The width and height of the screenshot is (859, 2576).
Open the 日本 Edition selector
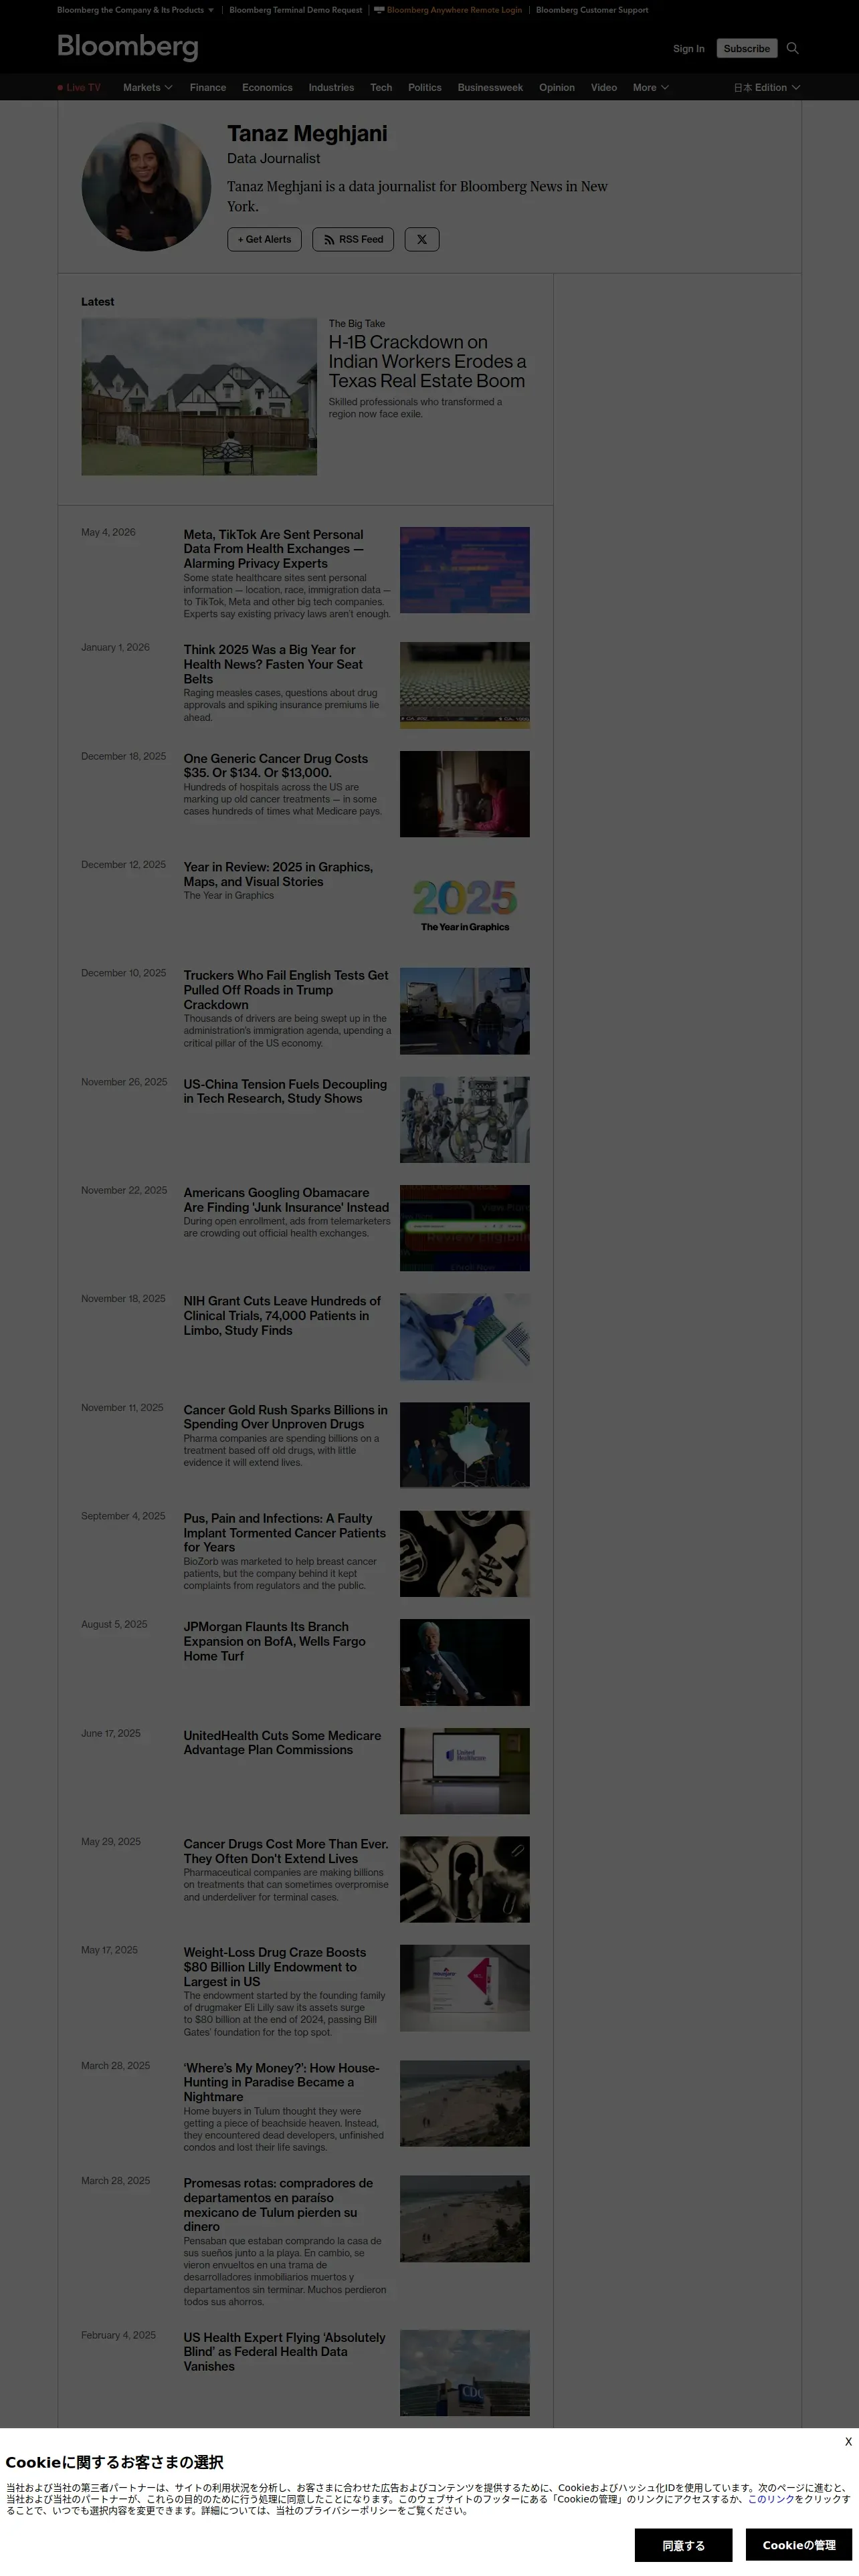coord(767,87)
